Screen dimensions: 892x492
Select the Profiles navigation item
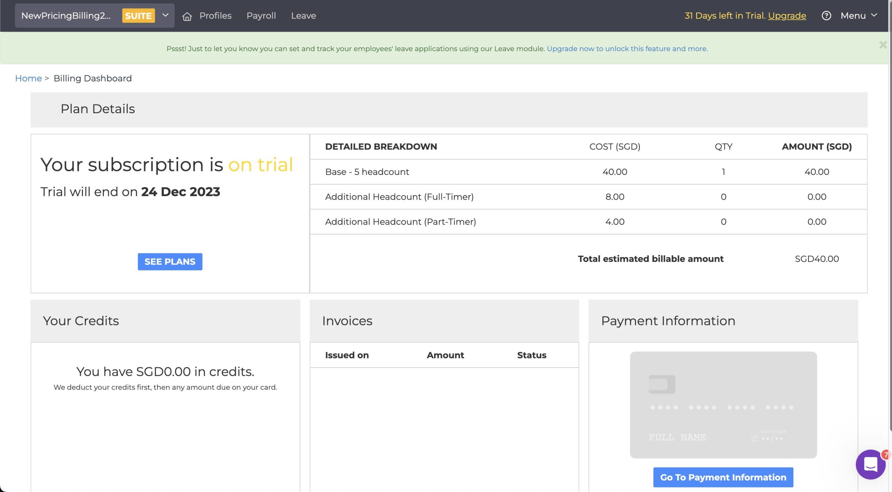coord(215,16)
